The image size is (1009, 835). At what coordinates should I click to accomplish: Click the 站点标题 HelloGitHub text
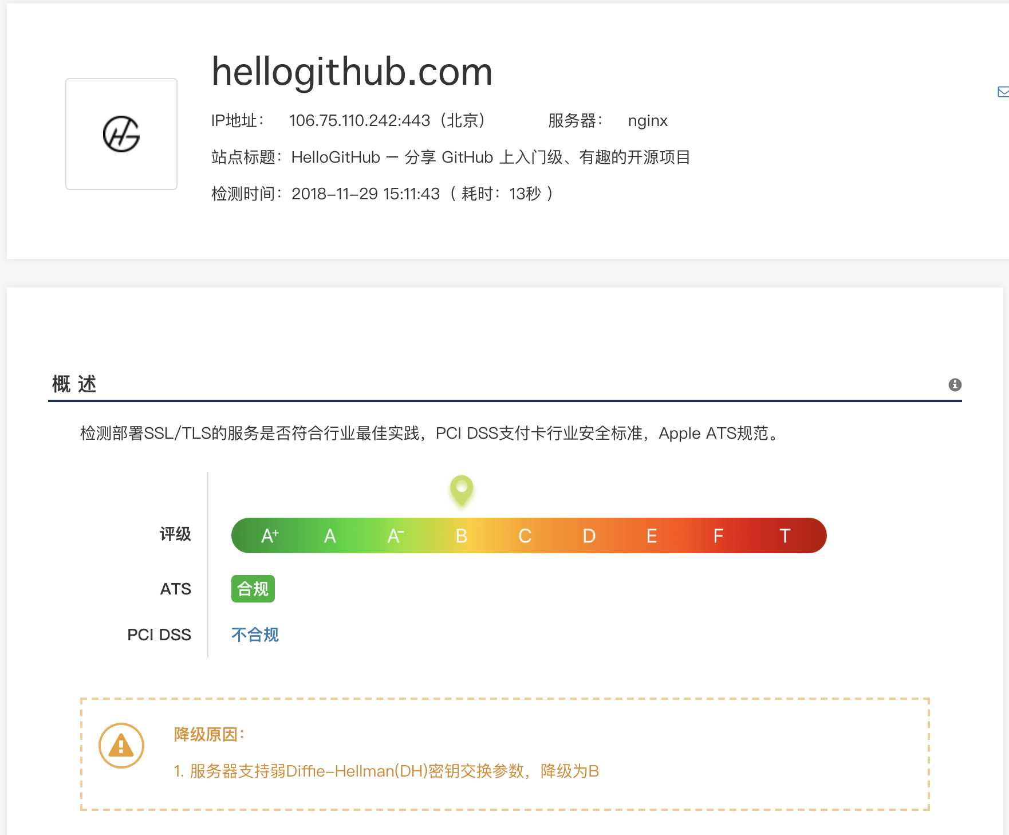click(x=451, y=157)
